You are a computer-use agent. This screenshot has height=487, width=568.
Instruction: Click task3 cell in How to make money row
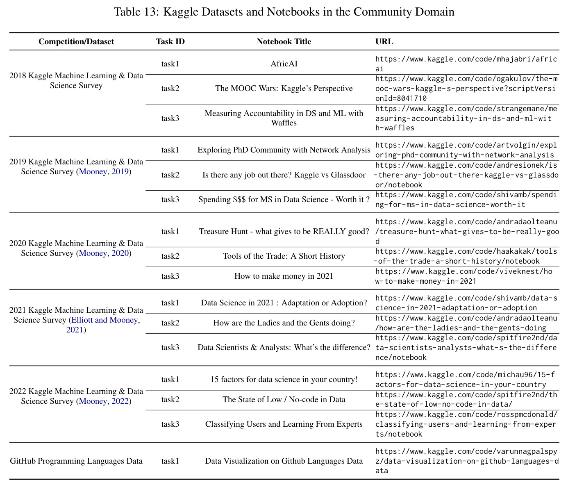pos(170,276)
